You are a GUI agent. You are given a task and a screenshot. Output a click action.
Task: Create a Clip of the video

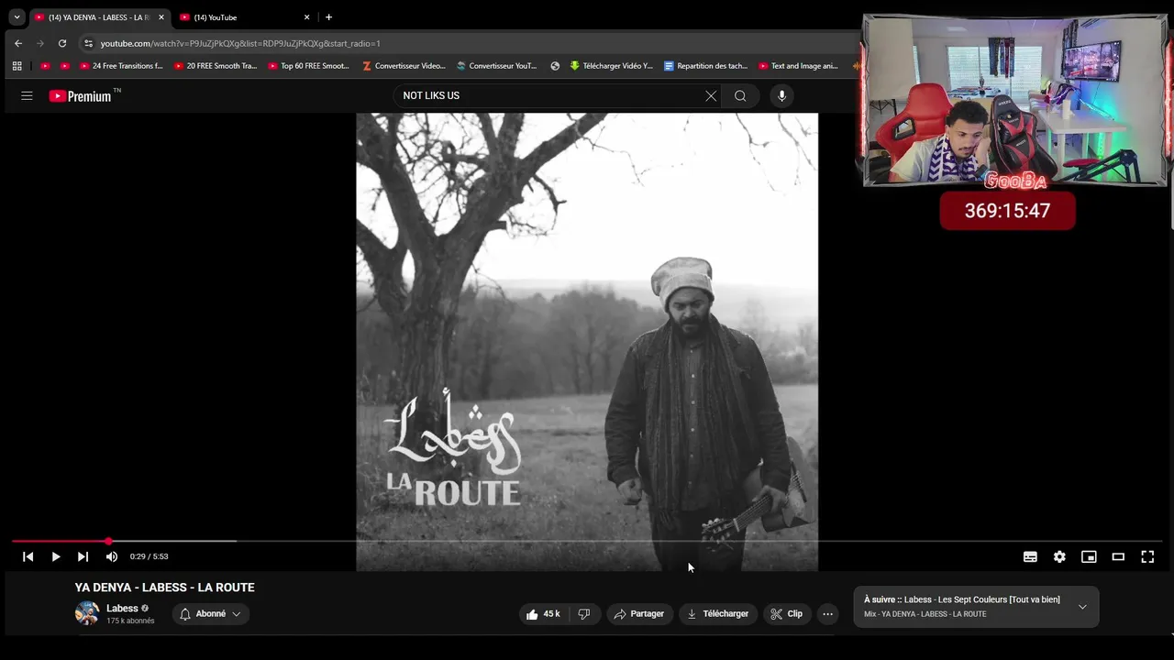[787, 614]
